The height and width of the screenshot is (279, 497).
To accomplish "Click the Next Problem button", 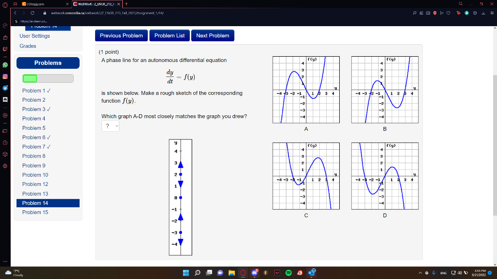I will coord(213,35).
